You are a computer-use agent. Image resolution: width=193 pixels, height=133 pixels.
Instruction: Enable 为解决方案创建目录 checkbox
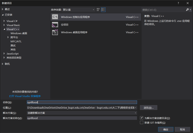click(142, 118)
